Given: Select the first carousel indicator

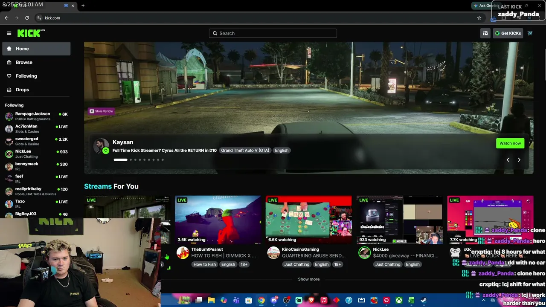Looking at the screenshot, I should tap(120, 160).
